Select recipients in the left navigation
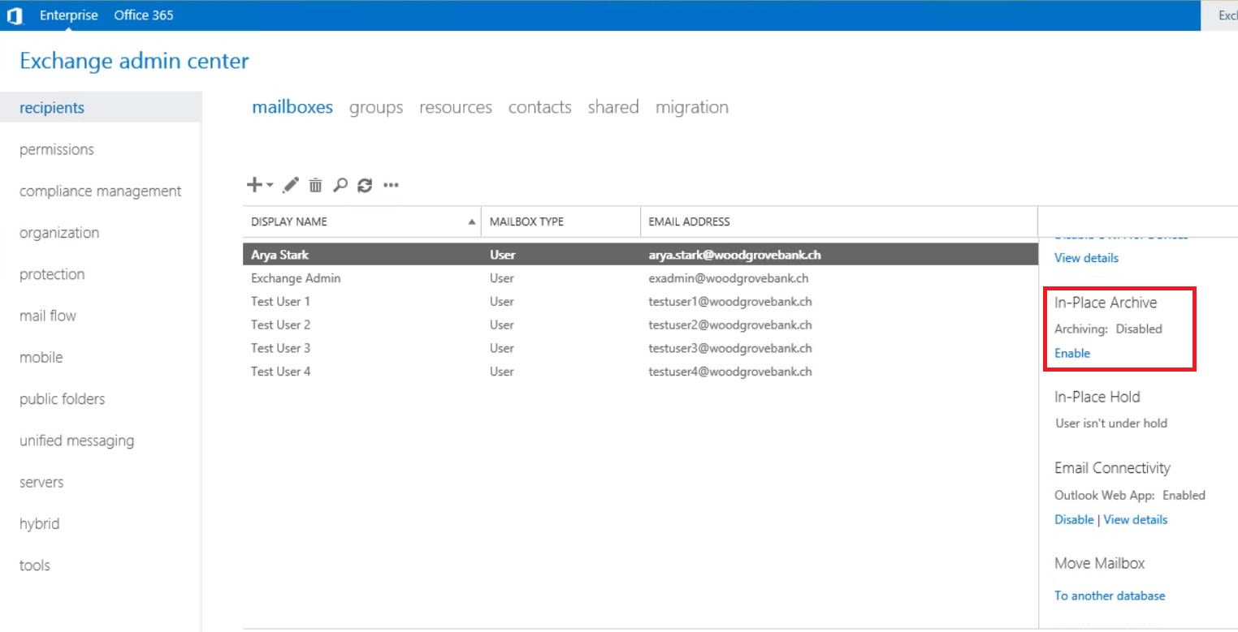 (x=101, y=107)
